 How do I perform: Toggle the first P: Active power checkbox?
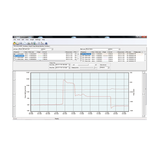click(14, 54)
